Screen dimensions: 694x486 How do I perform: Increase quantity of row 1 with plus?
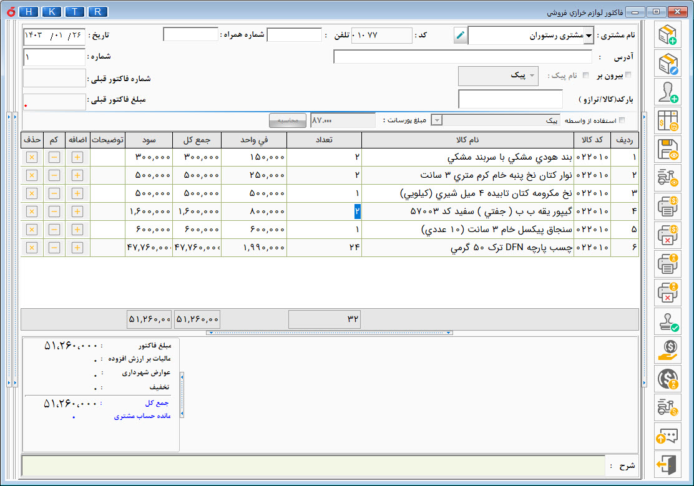(77, 157)
